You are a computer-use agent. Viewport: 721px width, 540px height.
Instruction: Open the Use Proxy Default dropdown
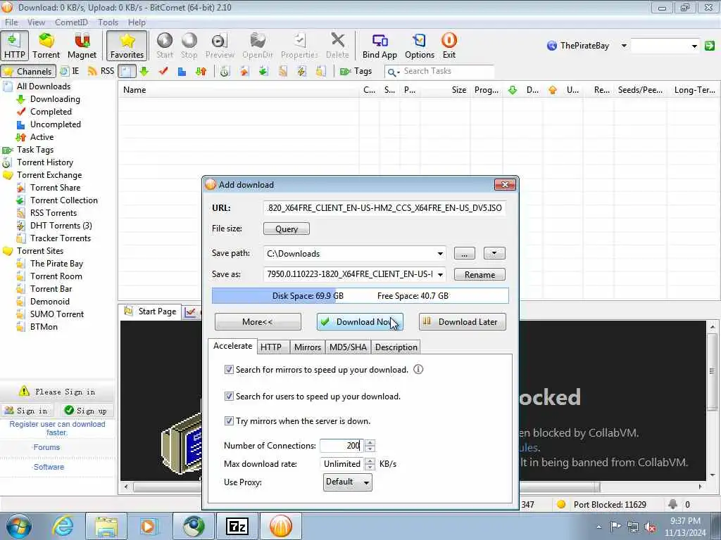pyautogui.click(x=347, y=482)
